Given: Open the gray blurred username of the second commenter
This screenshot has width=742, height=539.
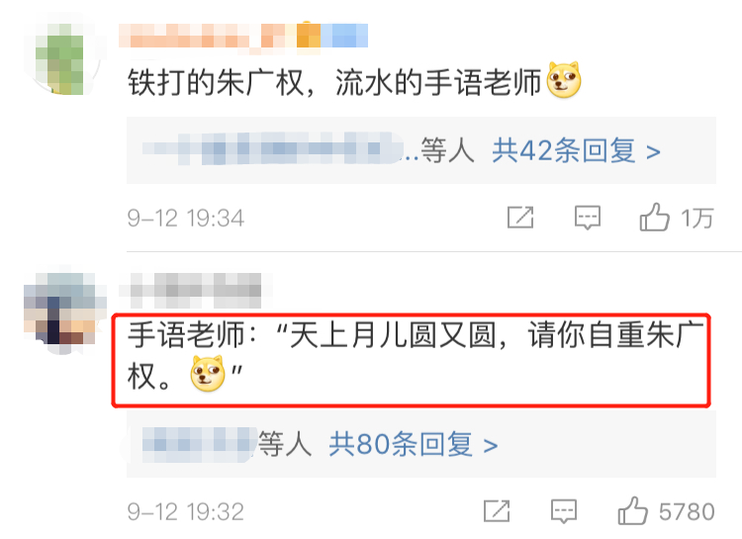Looking at the screenshot, I should pyautogui.click(x=196, y=286).
